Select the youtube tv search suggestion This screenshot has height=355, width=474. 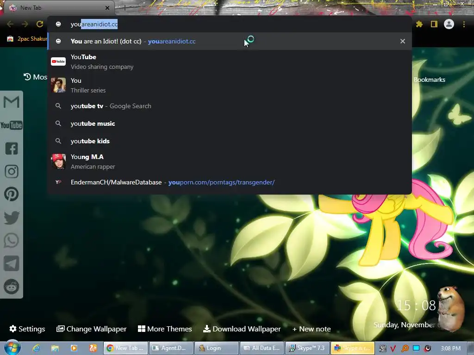[x=230, y=106]
